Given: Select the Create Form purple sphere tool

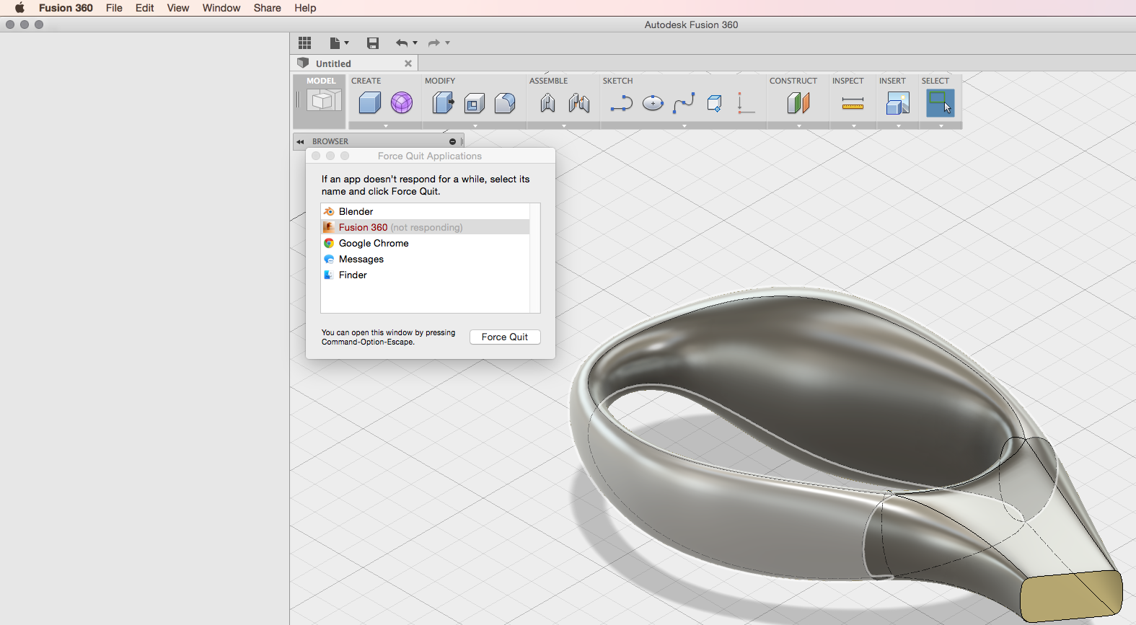Looking at the screenshot, I should coord(402,103).
